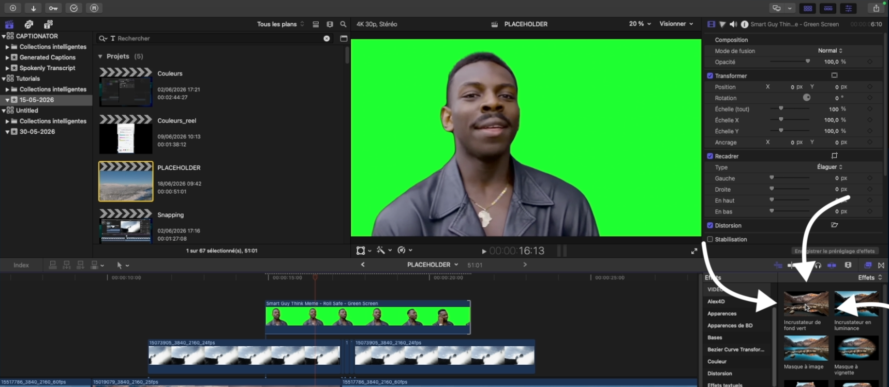Click the browser search magnifier icon
Viewport: 889px width, 387px height.
pyautogui.click(x=343, y=24)
